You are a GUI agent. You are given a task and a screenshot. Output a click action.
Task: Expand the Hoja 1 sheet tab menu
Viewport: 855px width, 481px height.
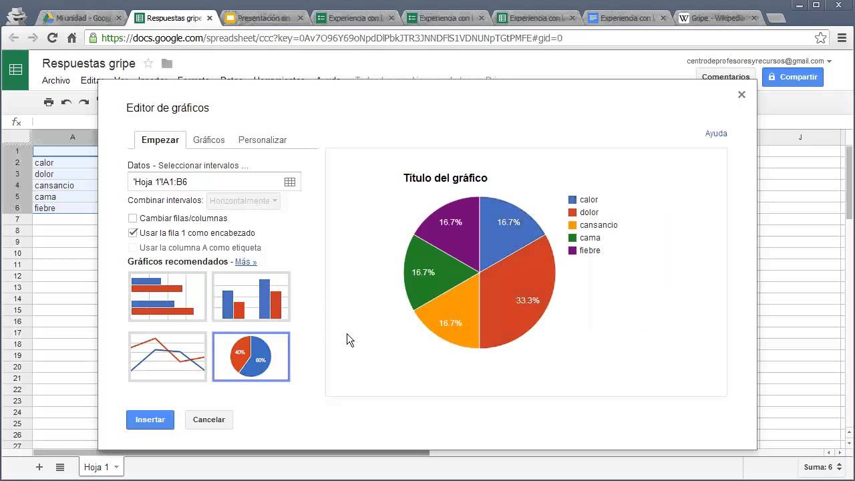pos(116,467)
